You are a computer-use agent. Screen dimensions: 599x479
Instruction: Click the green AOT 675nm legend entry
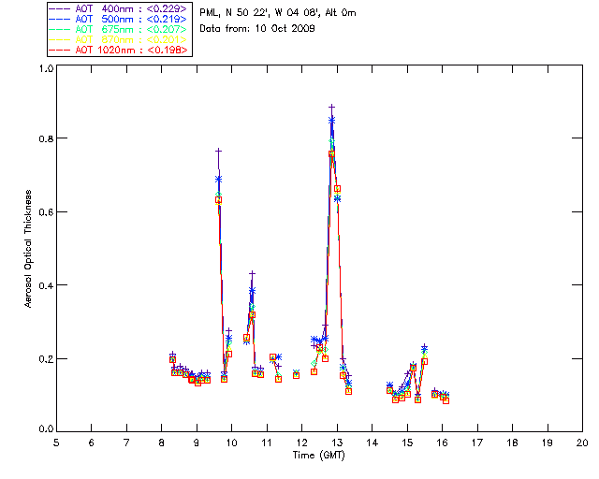coord(131,29)
